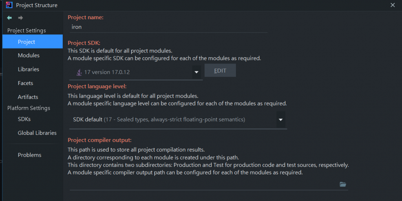
Task: Go to the Libraries section
Action: point(29,69)
